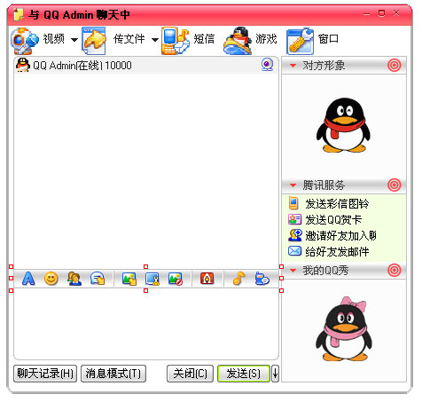The height and width of the screenshot is (402, 422).
Task: Toggle 消息模式(T) message mode
Action: [113, 374]
